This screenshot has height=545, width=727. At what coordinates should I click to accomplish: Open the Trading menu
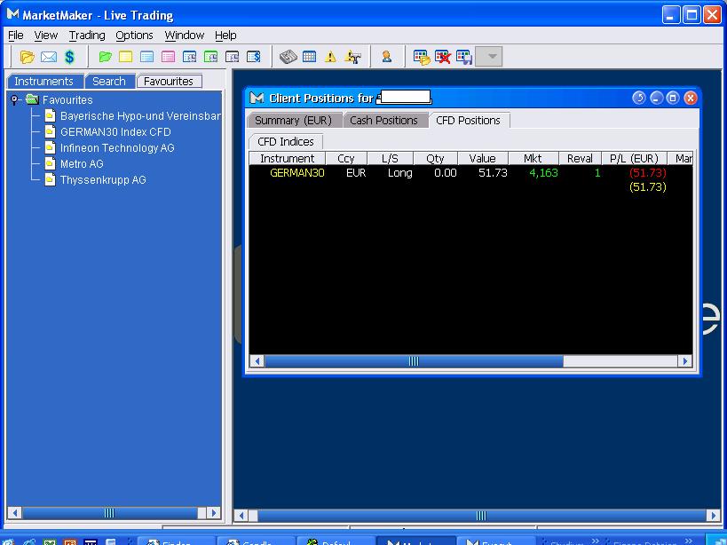tap(87, 36)
